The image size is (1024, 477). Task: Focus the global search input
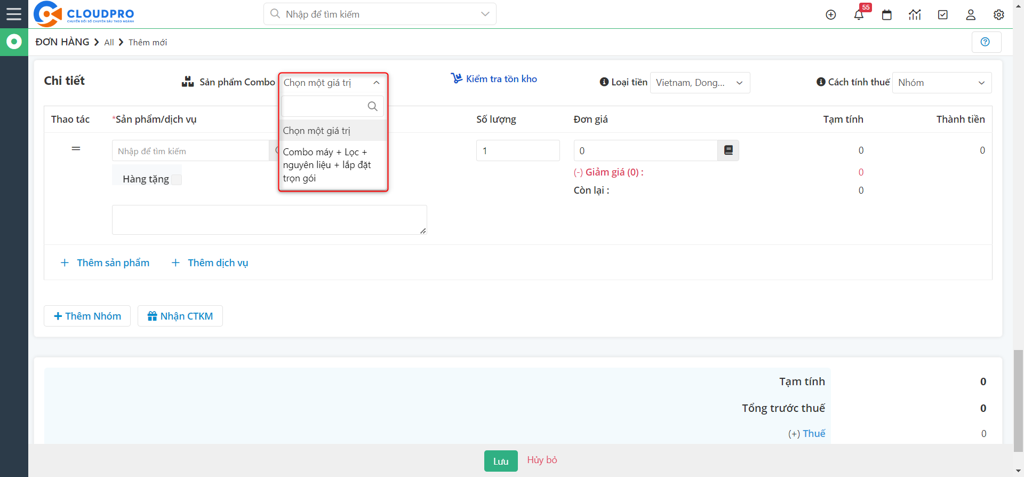(380, 14)
